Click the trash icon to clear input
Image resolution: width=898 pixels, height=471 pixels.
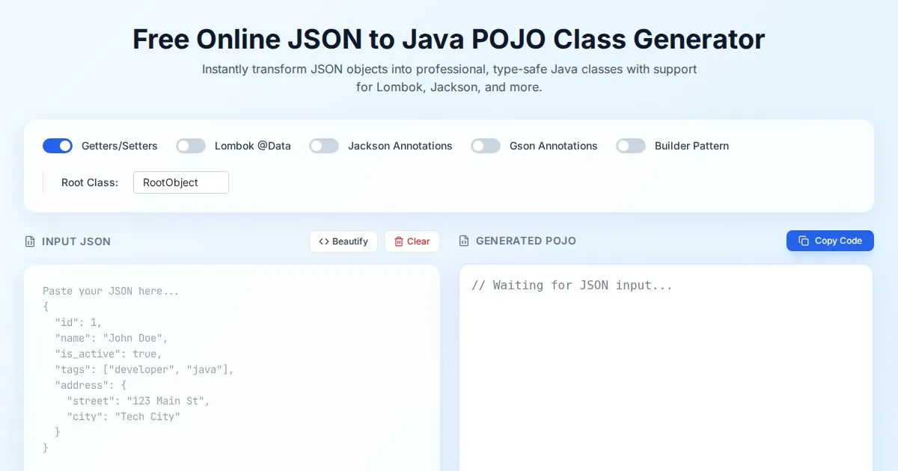click(399, 241)
